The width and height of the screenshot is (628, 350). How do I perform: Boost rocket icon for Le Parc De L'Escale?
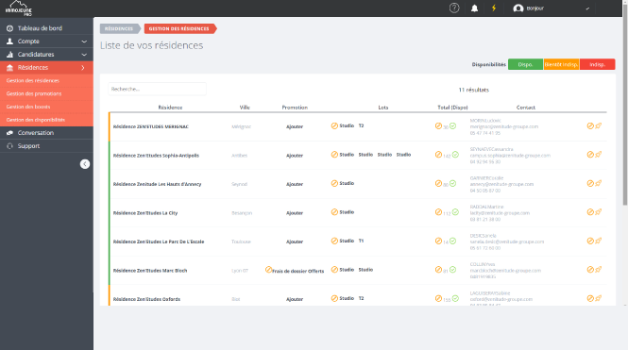(x=599, y=242)
